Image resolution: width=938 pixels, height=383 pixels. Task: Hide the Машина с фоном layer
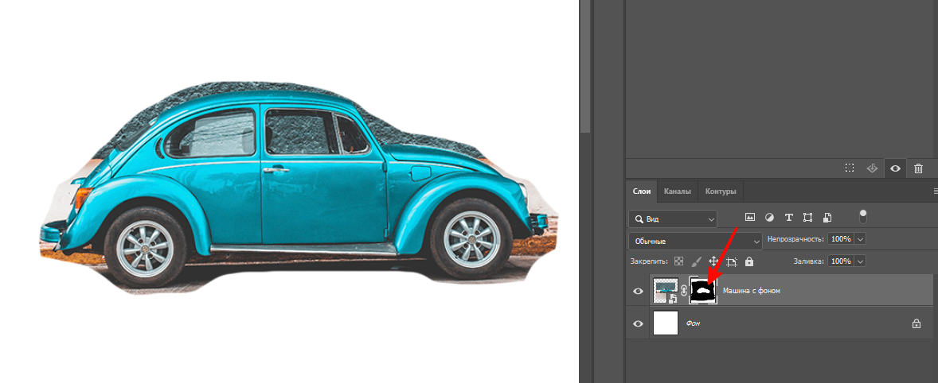pyautogui.click(x=638, y=292)
